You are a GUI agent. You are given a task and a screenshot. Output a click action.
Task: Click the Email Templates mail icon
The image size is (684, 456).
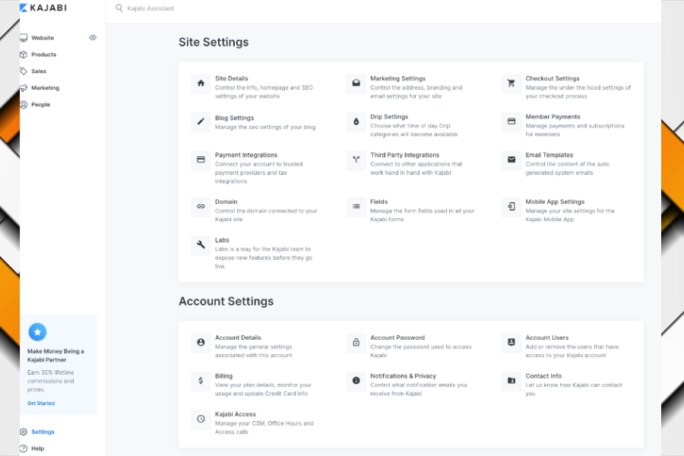511,160
